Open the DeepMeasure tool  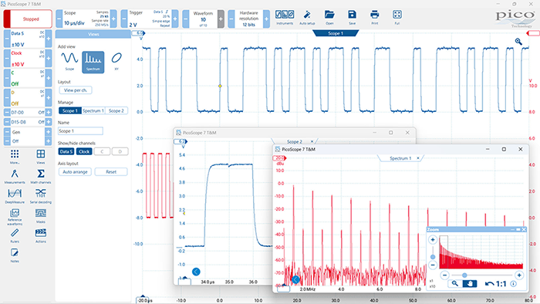(15, 195)
